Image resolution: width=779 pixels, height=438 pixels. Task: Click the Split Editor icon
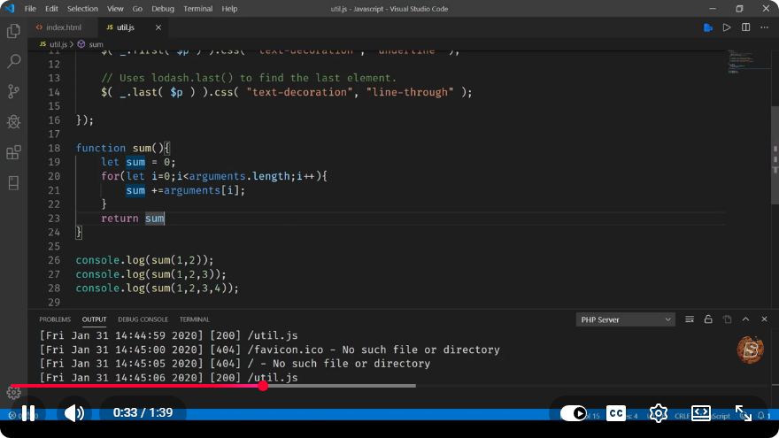[745, 27]
